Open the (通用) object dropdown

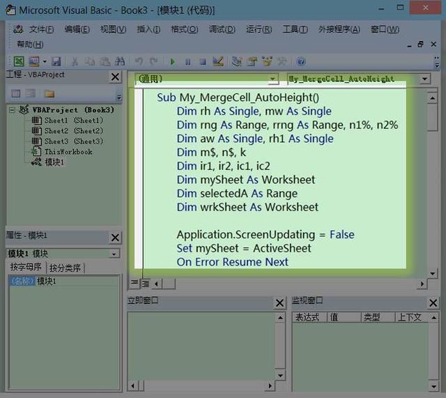(x=272, y=79)
